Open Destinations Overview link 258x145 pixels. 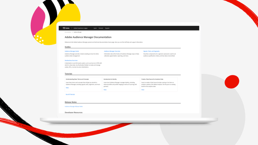pos(71,60)
